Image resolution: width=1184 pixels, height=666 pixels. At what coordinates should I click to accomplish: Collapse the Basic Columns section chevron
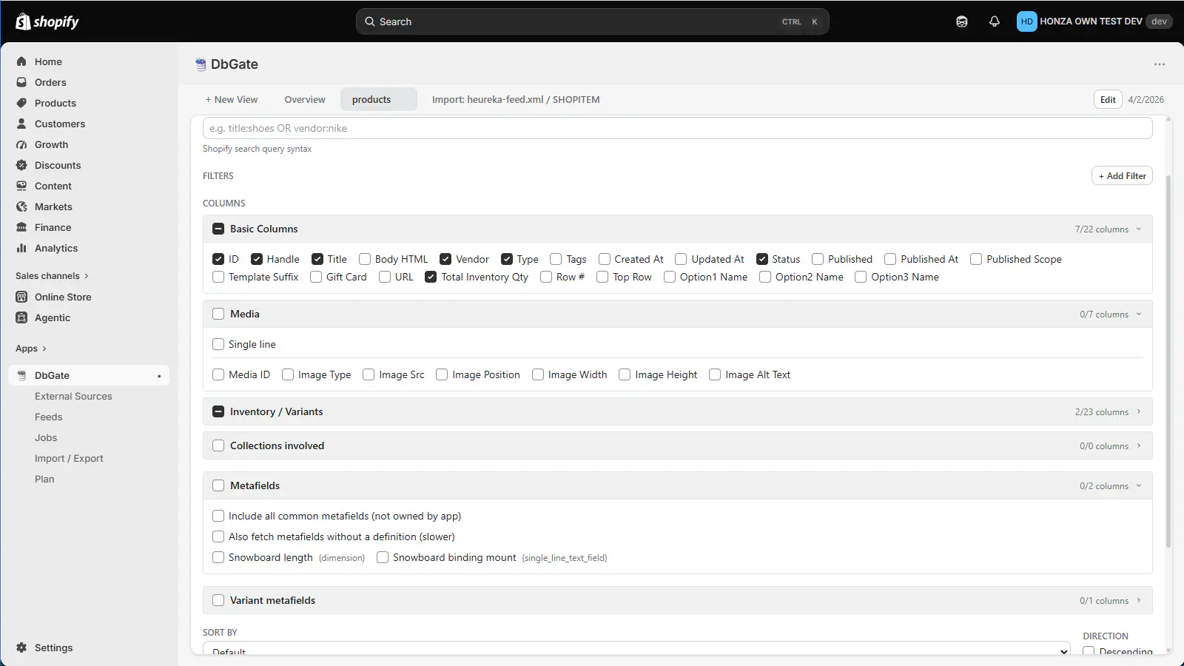[1139, 229]
